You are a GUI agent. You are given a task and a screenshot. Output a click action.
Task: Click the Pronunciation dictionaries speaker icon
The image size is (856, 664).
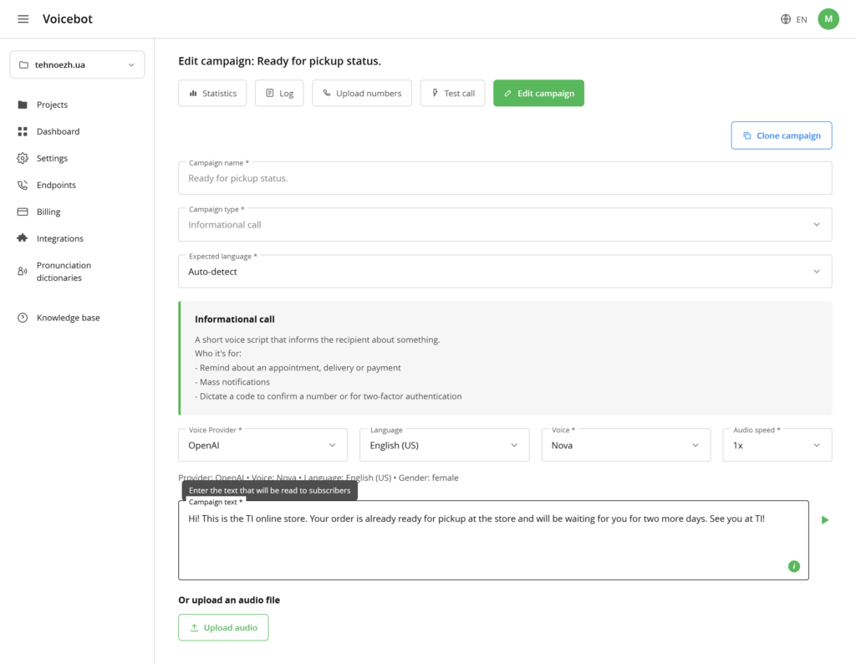point(23,272)
